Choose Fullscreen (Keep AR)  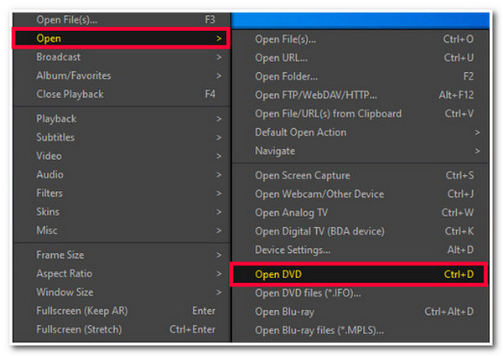click(x=122, y=311)
